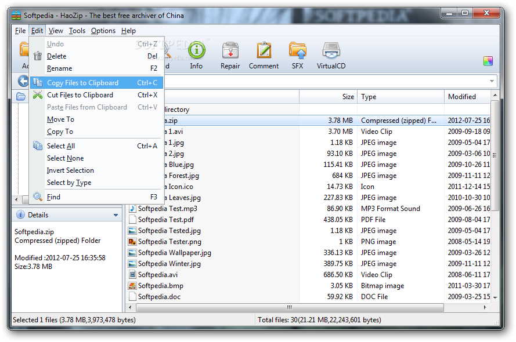Open the Options menu
Screen dimensions: 516x342
coord(103,31)
